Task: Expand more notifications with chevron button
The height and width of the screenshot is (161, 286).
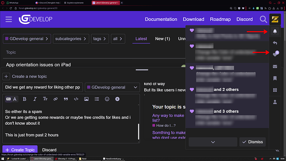Action: pos(213,142)
